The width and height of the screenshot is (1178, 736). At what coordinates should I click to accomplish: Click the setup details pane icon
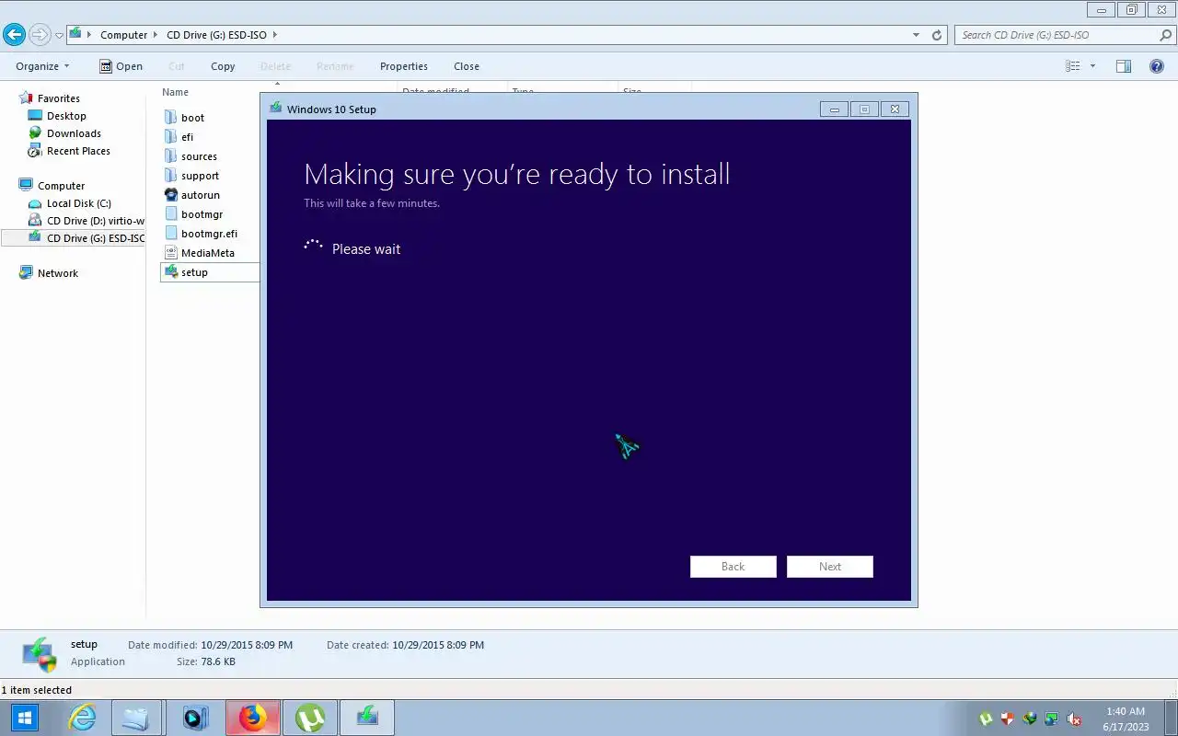(x=39, y=652)
